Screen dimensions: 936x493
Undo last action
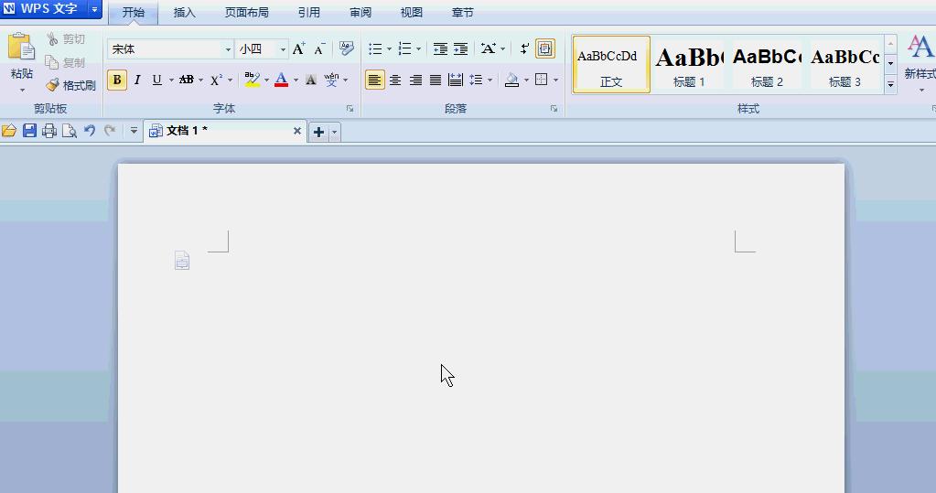point(90,131)
